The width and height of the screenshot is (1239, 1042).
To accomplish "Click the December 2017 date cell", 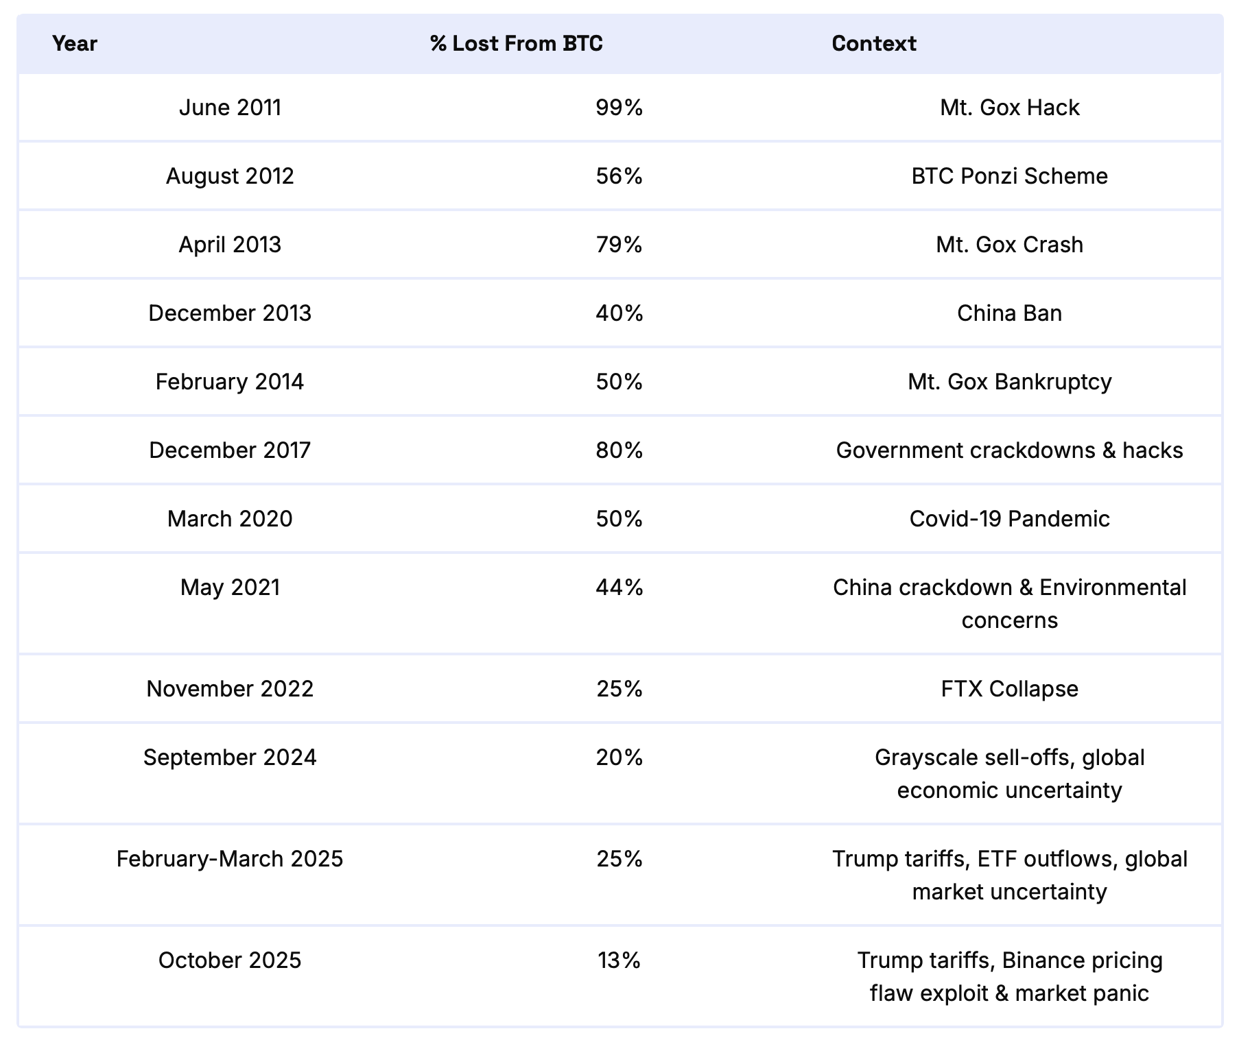I will click(230, 450).
